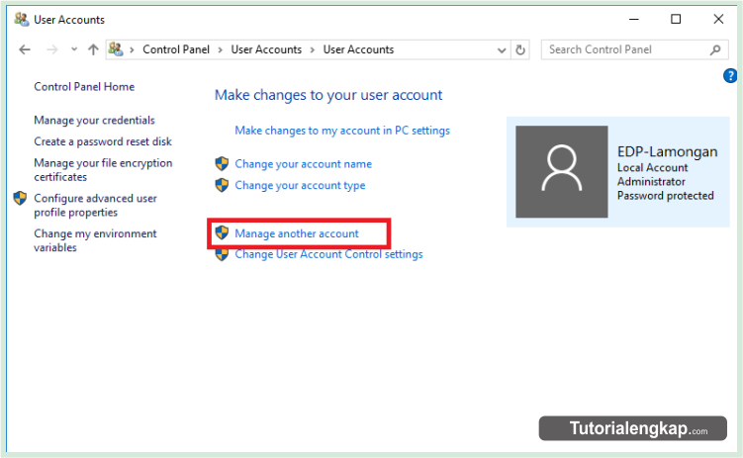Click the up-level arrow icon
This screenshot has width=743, height=458.
pyautogui.click(x=93, y=49)
